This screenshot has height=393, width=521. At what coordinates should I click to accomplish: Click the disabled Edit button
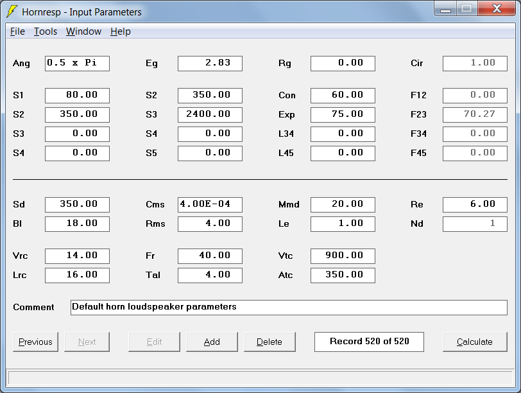(x=154, y=342)
